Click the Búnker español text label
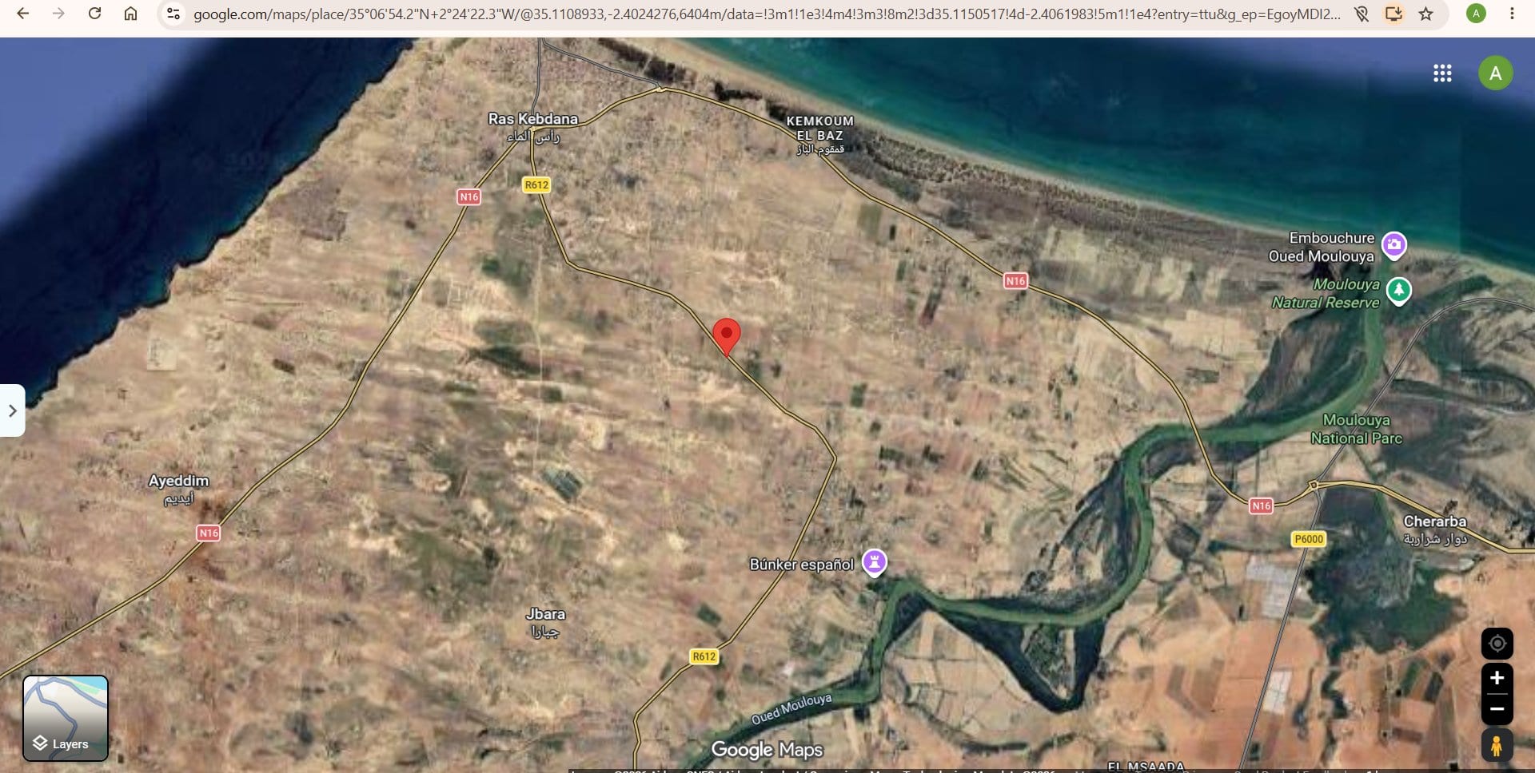Image resolution: width=1535 pixels, height=773 pixels. tap(802, 565)
